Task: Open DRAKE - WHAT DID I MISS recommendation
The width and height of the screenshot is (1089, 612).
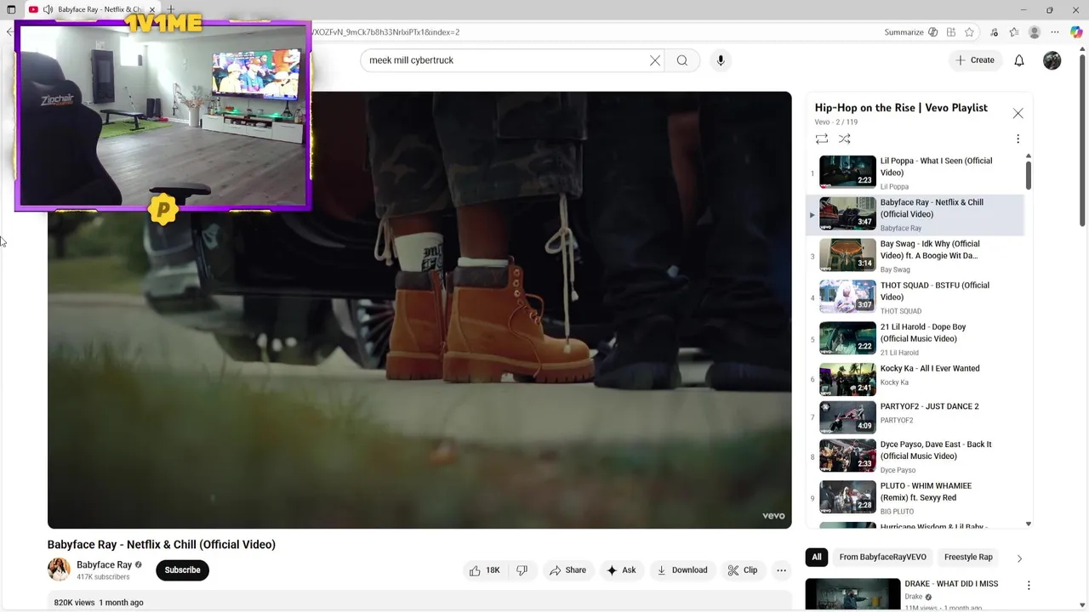Action: (950, 584)
